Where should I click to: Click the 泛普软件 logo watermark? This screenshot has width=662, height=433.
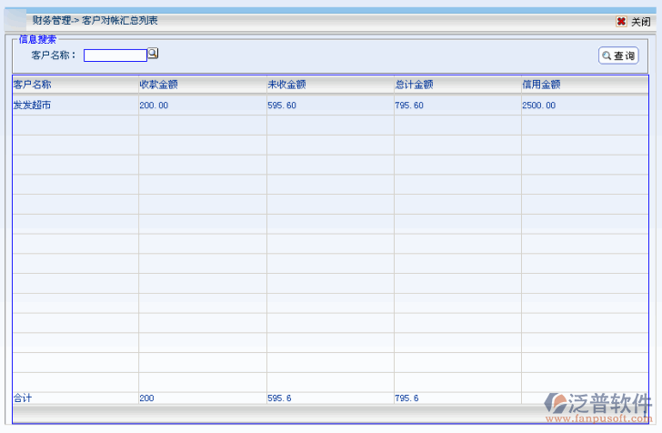coord(598,407)
